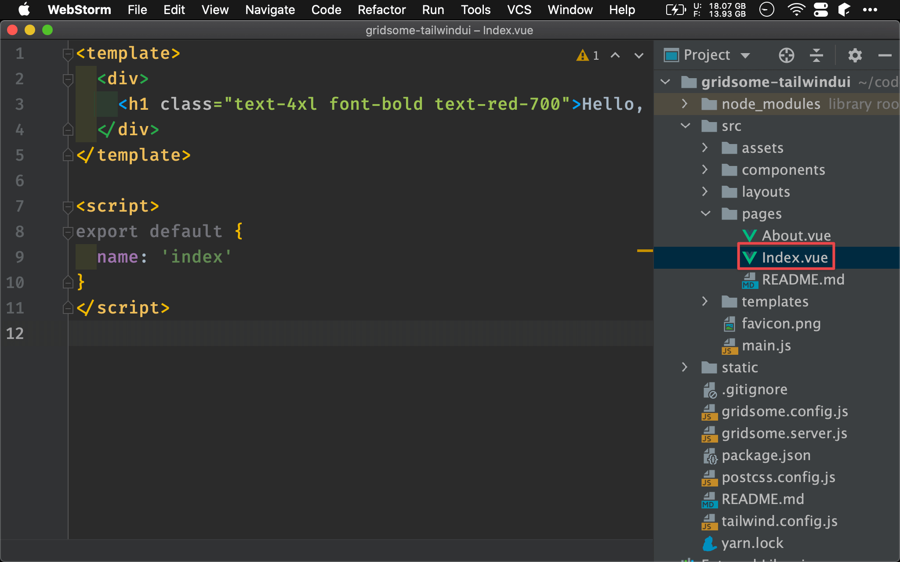Click the markdown icon of root README.md
Image resolution: width=900 pixels, height=562 pixels.
pos(709,500)
